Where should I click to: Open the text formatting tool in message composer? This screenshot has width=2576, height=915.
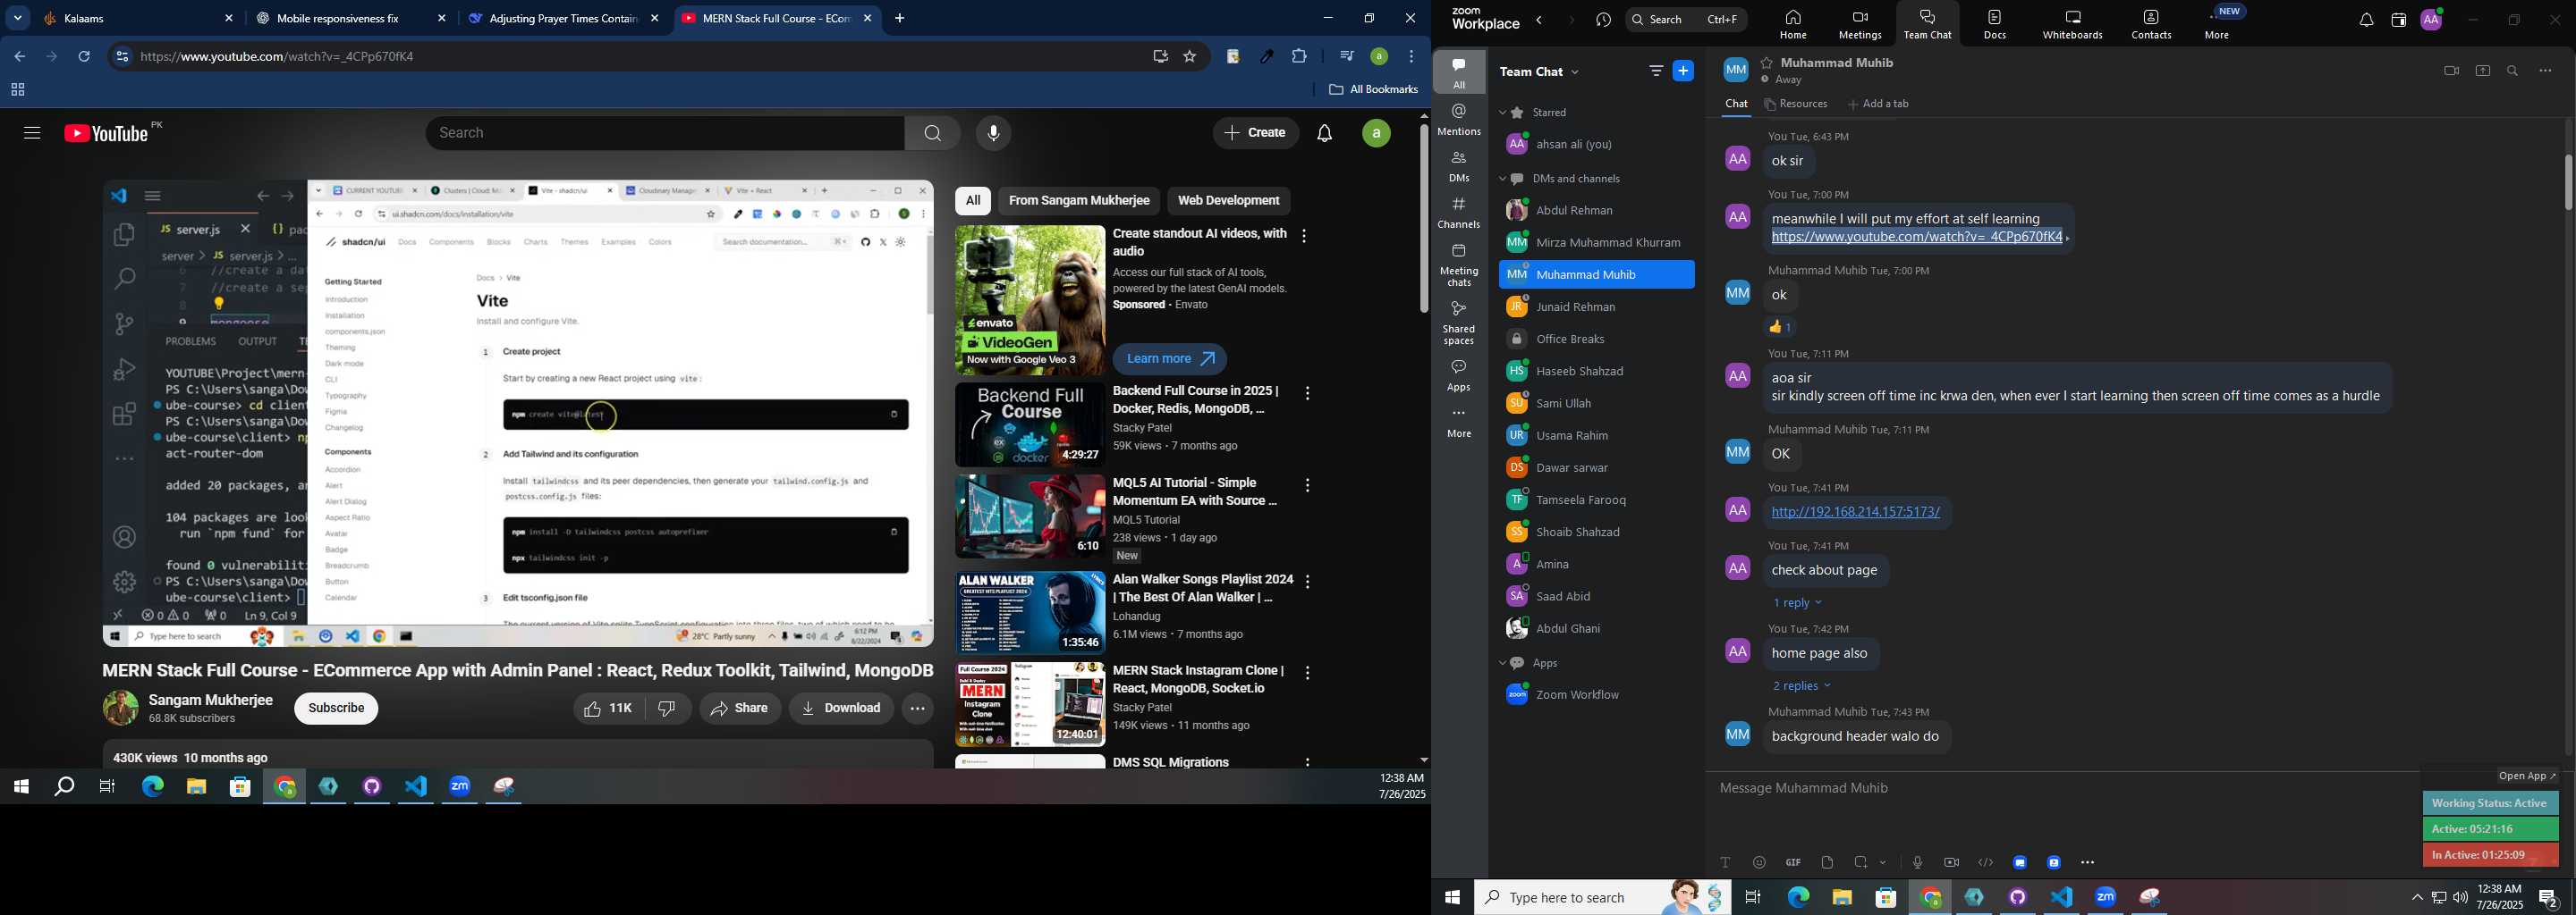point(1725,862)
